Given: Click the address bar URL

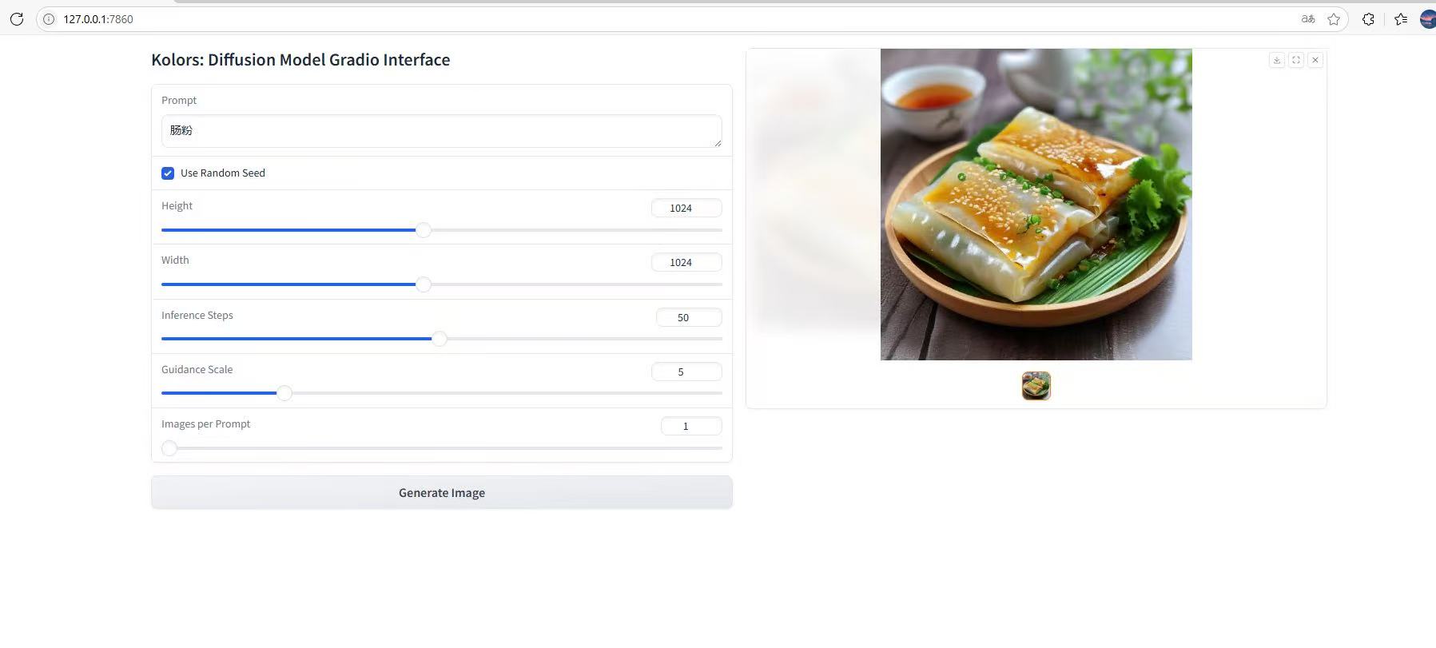Looking at the screenshot, I should 98,19.
